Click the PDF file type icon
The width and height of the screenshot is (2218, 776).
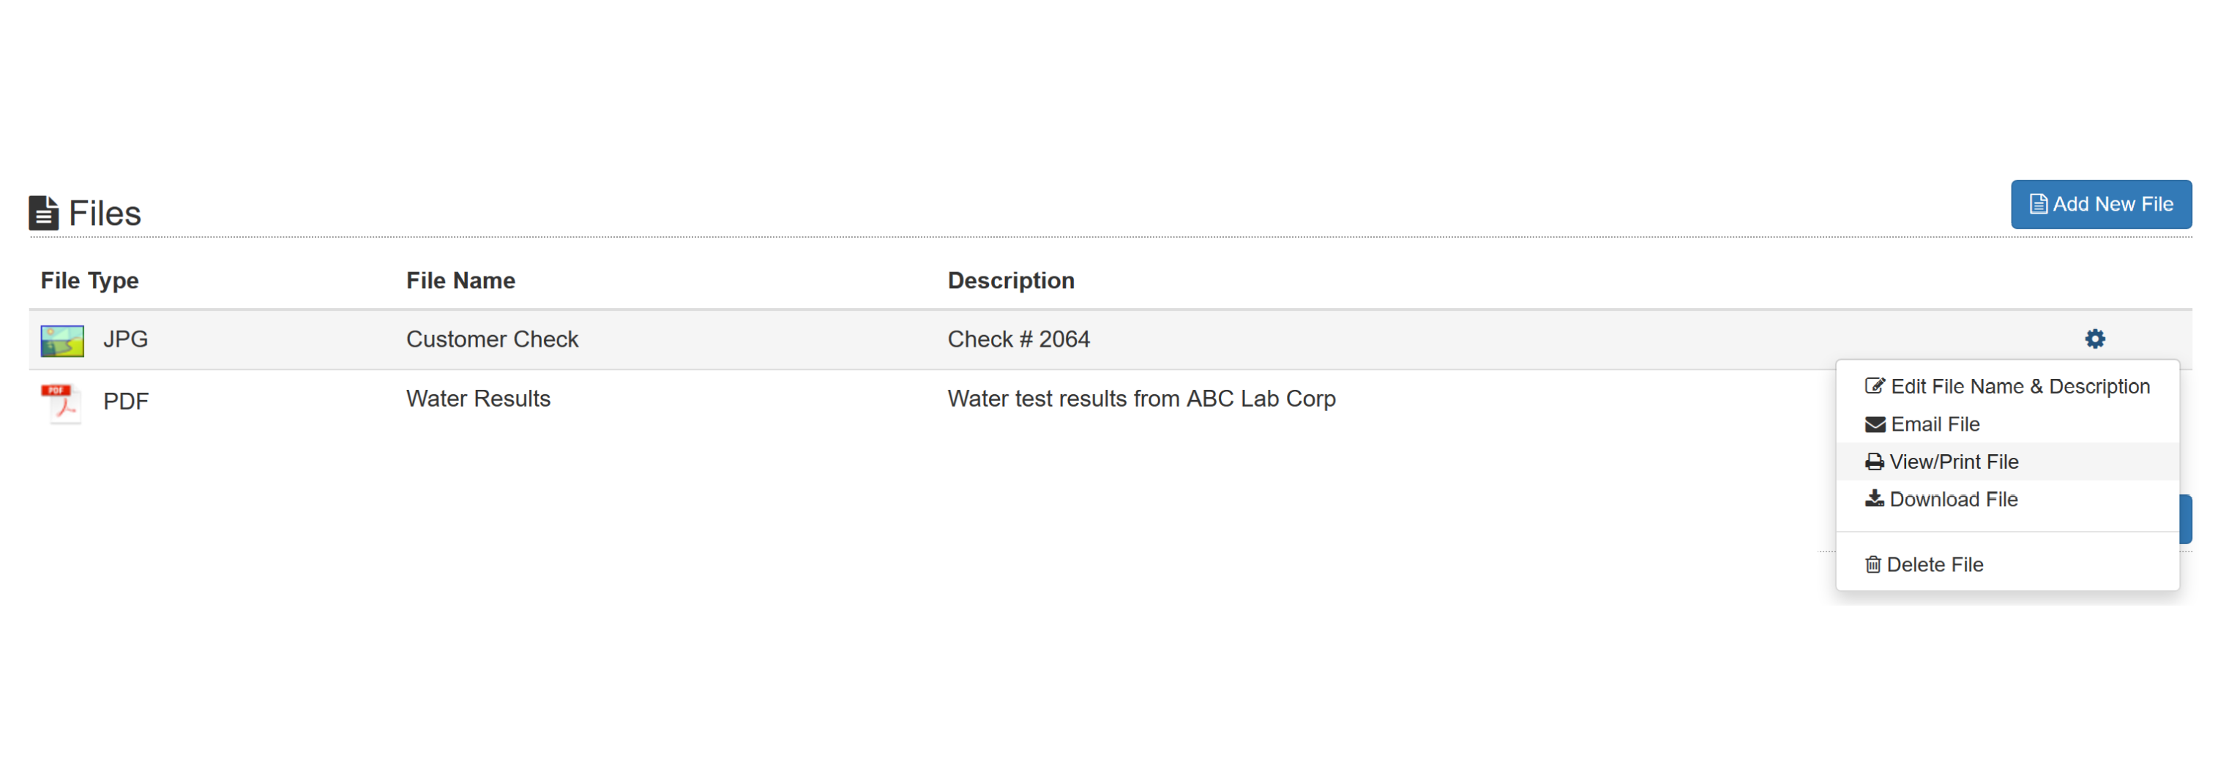point(61,402)
